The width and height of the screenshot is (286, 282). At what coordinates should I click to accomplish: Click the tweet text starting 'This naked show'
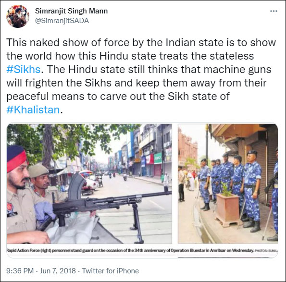tap(141, 76)
